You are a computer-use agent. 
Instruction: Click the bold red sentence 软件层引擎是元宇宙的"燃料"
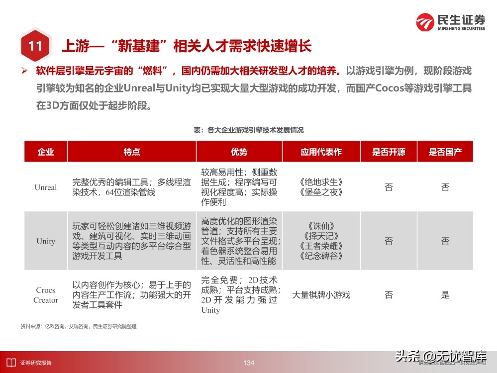point(188,71)
